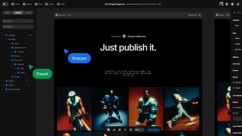Select the cyclist image thumbnail

click(74, 109)
